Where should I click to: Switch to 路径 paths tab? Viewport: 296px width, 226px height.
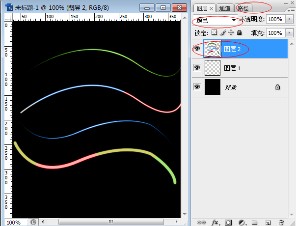tap(243, 8)
